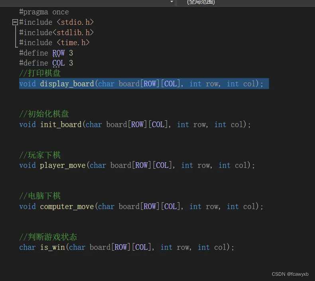
Task: Click '#include <stdio.h>' text
Action: 57,22
